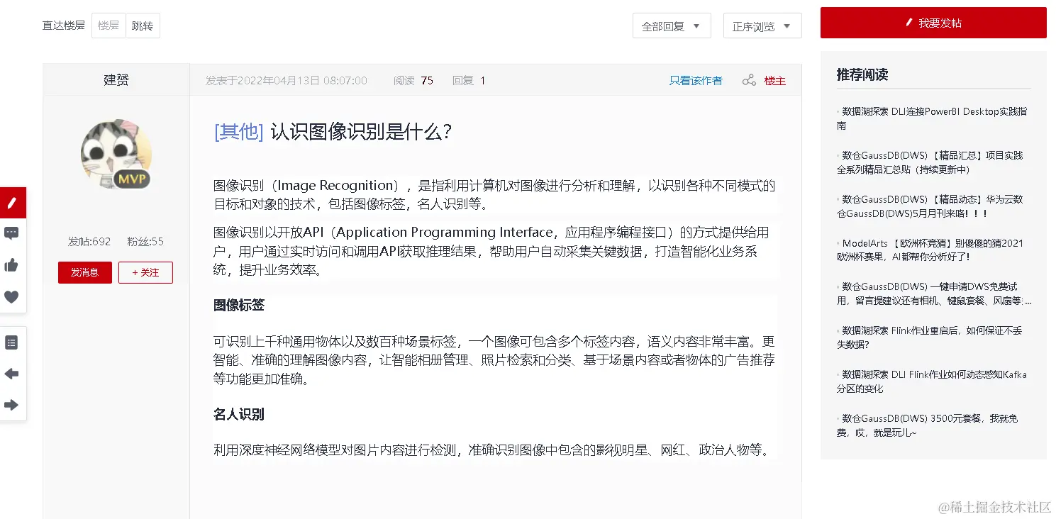Click the 名人识别 heading
Image resolution: width=1056 pixels, height=519 pixels.
click(239, 415)
